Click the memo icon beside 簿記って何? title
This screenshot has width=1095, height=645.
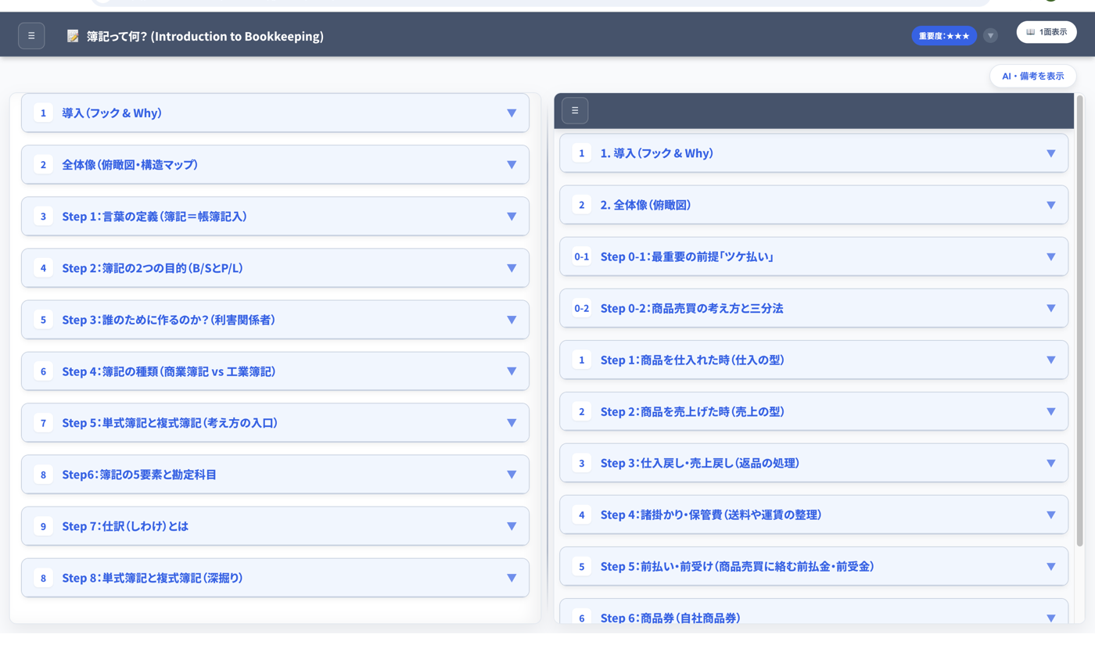tap(73, 36)
